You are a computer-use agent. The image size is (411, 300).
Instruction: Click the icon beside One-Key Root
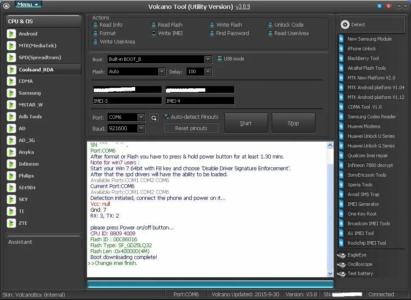point(341,214)
